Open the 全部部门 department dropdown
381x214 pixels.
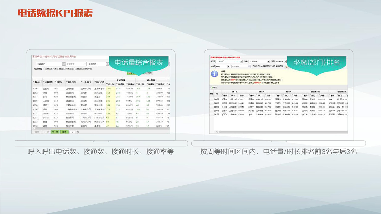(241, 62)
